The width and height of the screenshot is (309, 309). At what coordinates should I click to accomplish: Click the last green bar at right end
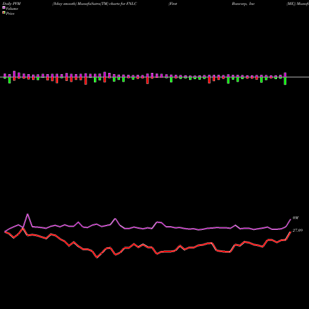pos(286,81)
